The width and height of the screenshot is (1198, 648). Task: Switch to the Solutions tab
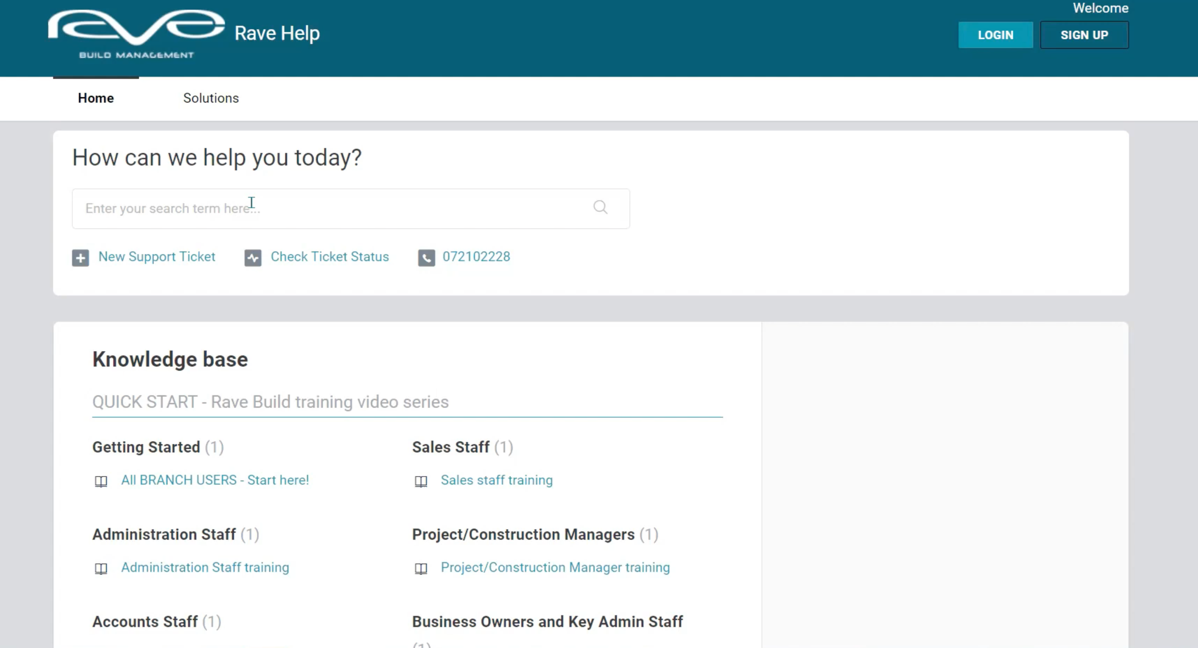[x=211, y=98]
